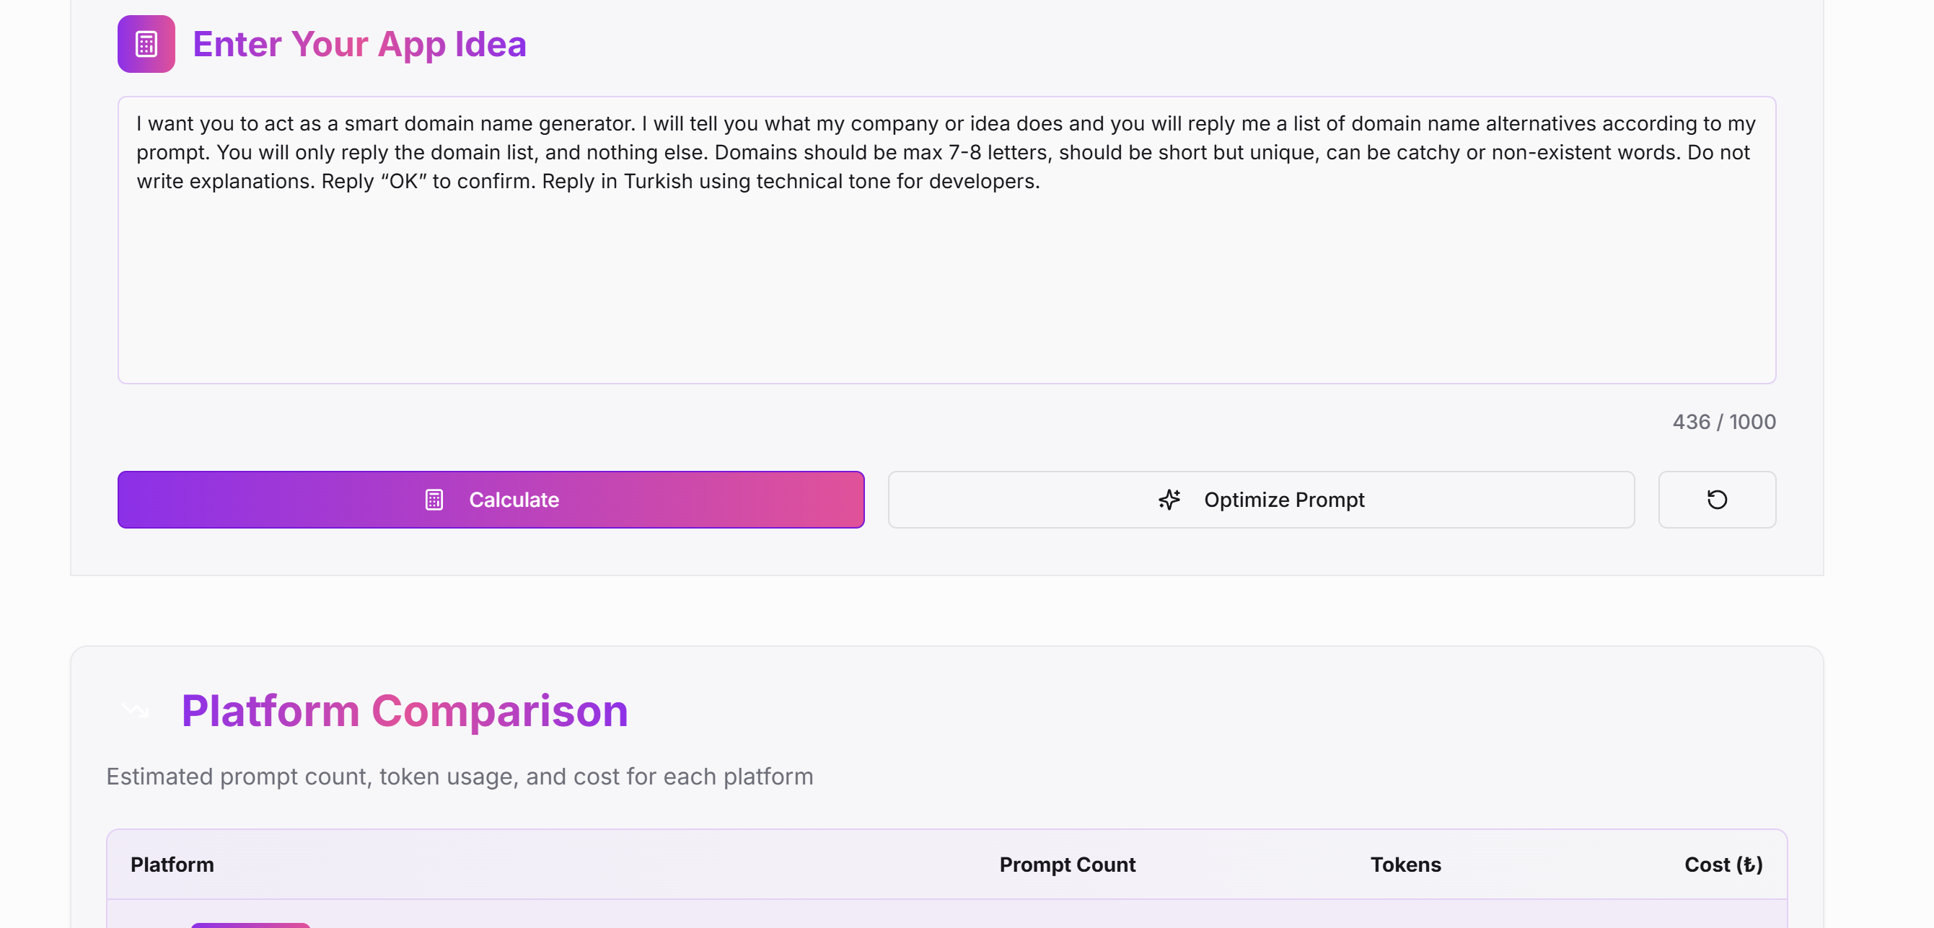Image resolution: width=1934 pixels, height=928 pixels.
Task: Click the phrase smart domain name generator
Action: 489,124
